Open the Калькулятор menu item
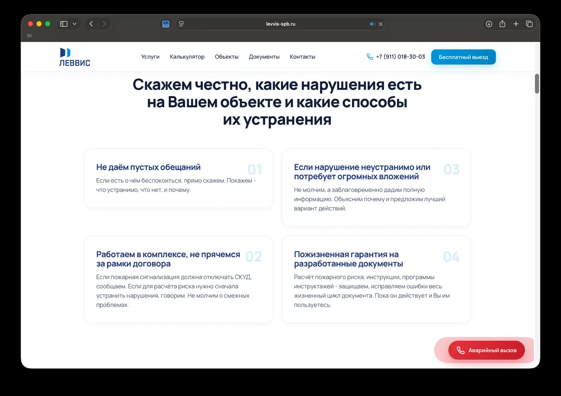Screen dimensions: 561x396 (187, 57)
